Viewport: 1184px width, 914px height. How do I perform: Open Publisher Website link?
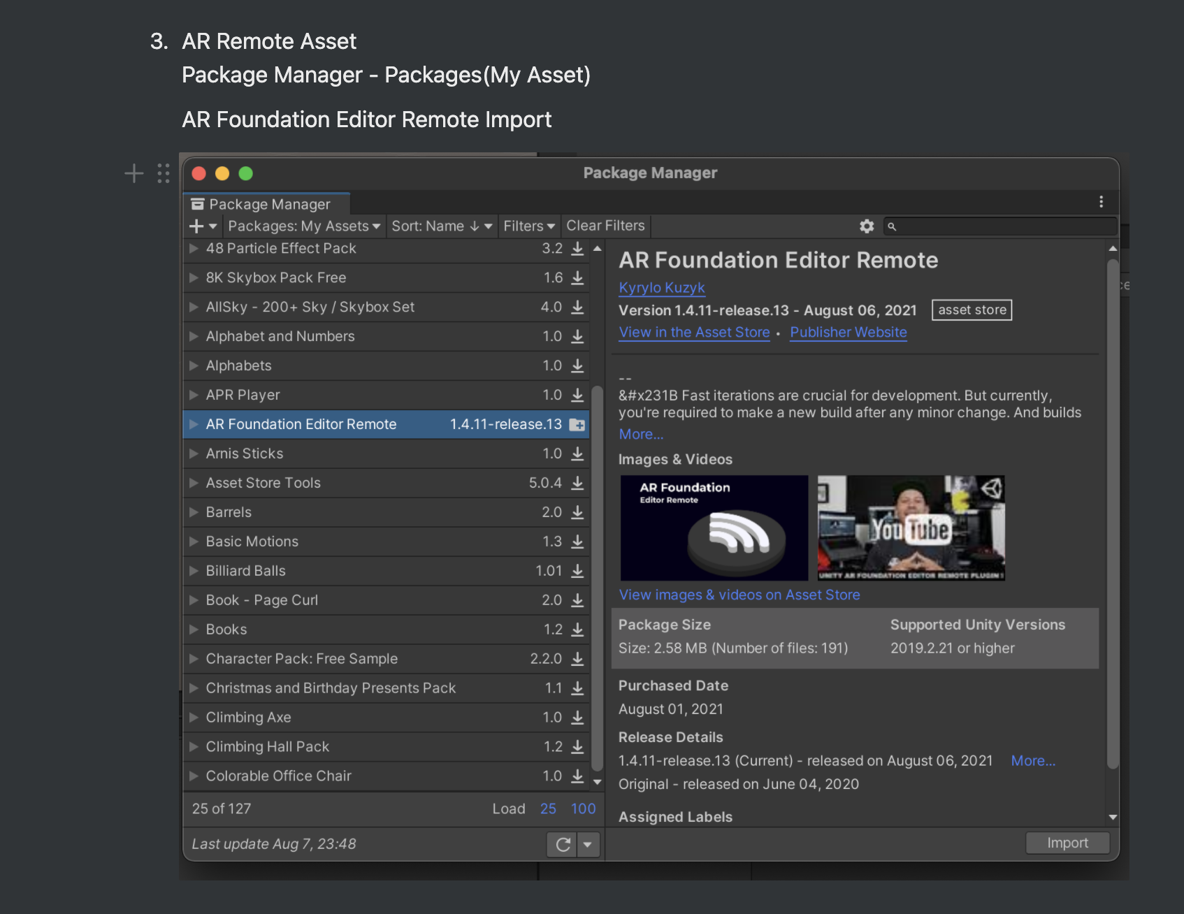point(849,333)
